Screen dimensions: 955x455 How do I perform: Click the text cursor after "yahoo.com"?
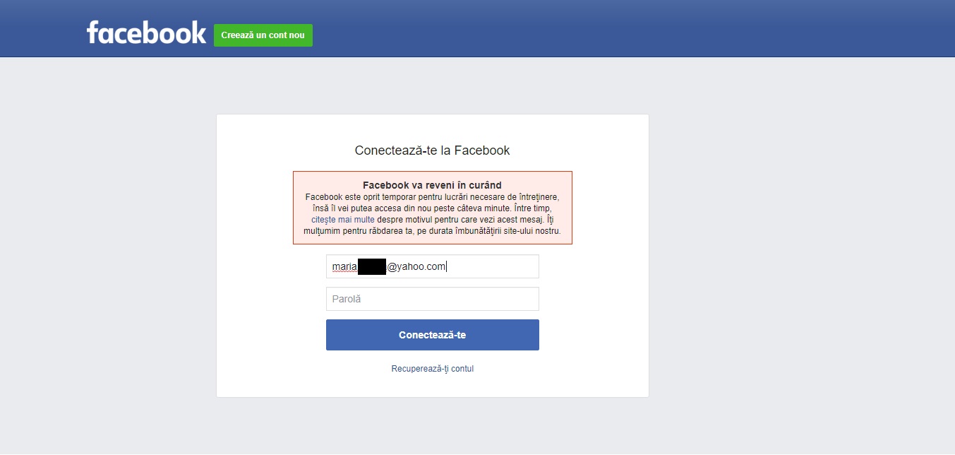(x=448, y=266)
